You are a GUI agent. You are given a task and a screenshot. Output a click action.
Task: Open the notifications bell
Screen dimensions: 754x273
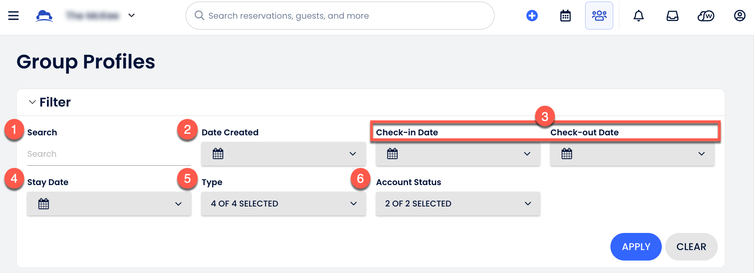tap(638, 16)
